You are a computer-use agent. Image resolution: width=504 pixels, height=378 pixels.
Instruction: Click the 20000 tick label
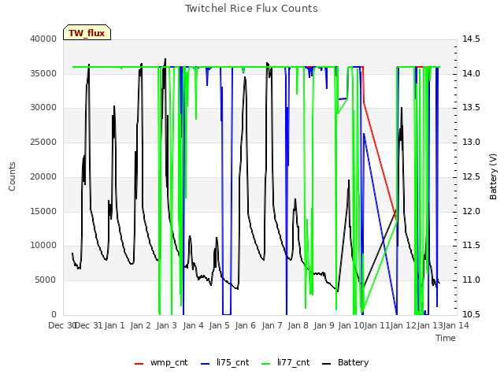pyautogui.click(x=43, y=176)
